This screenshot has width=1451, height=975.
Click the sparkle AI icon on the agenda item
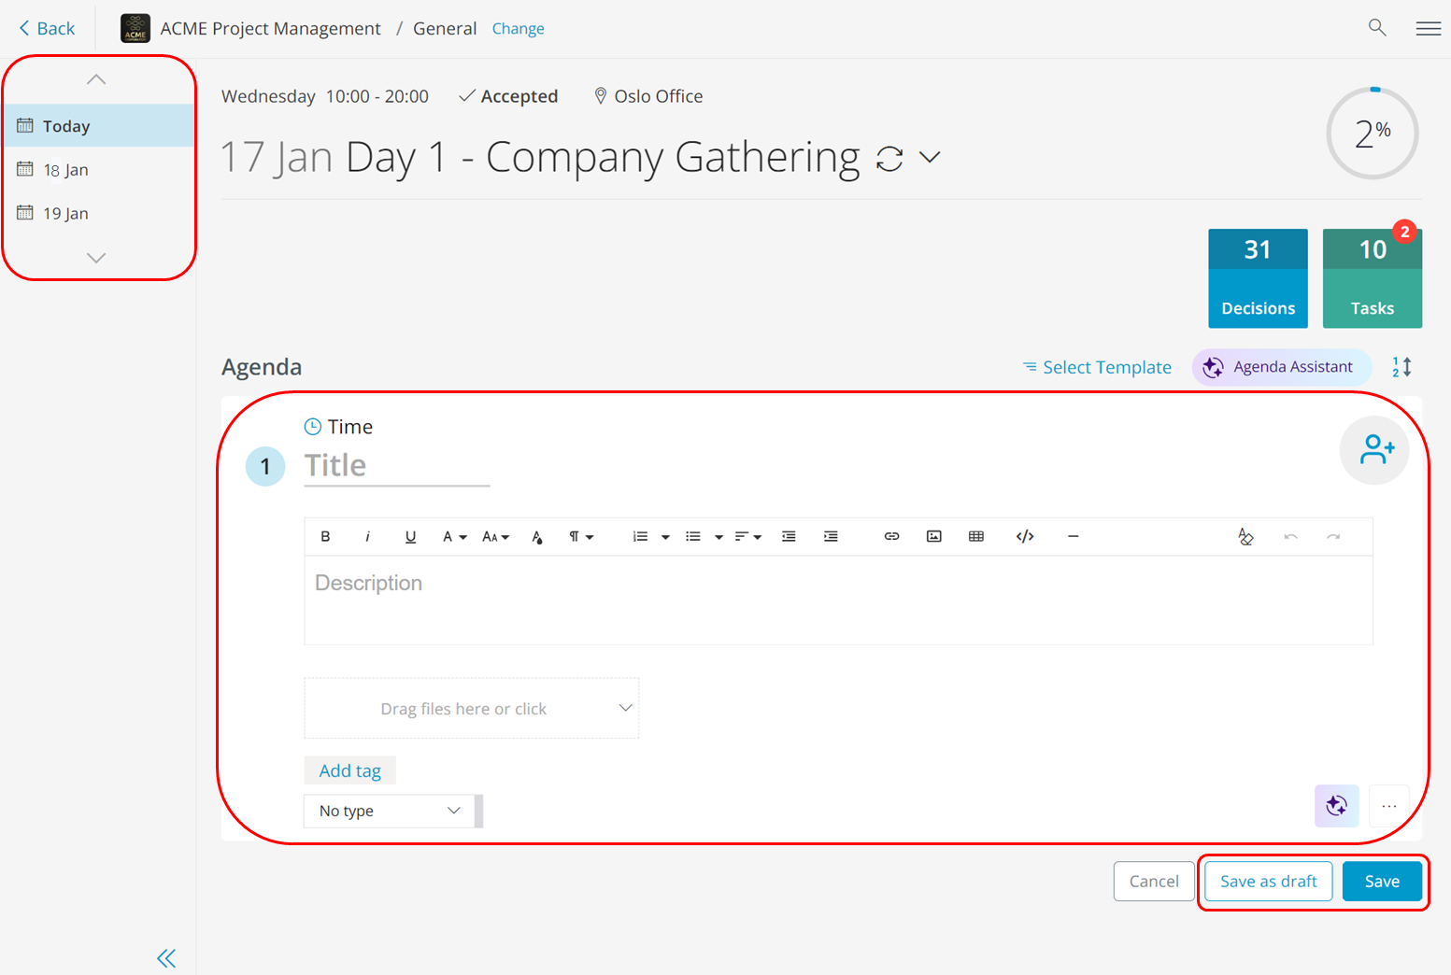tap(1336, 805)
